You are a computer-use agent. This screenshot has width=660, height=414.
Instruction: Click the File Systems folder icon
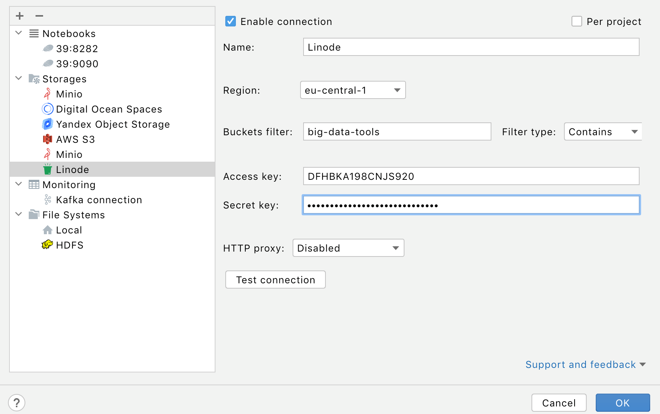point(34,215)
